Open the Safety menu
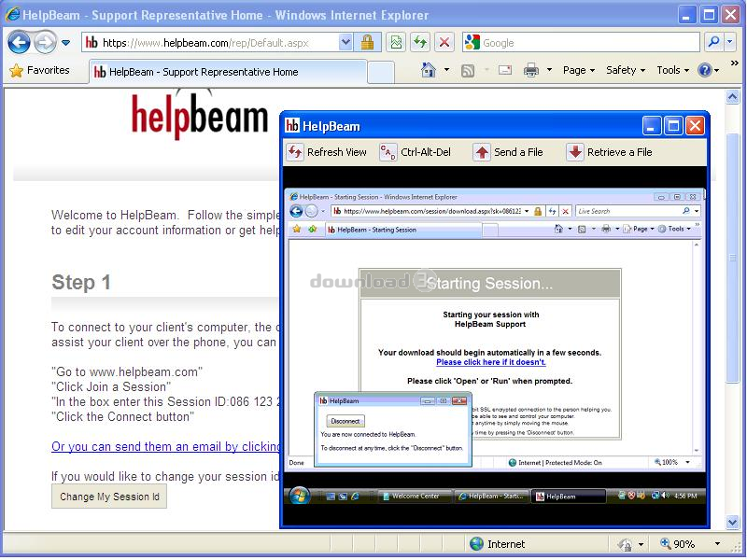Viewport: 747px width, 560px height. coord(625,71)
